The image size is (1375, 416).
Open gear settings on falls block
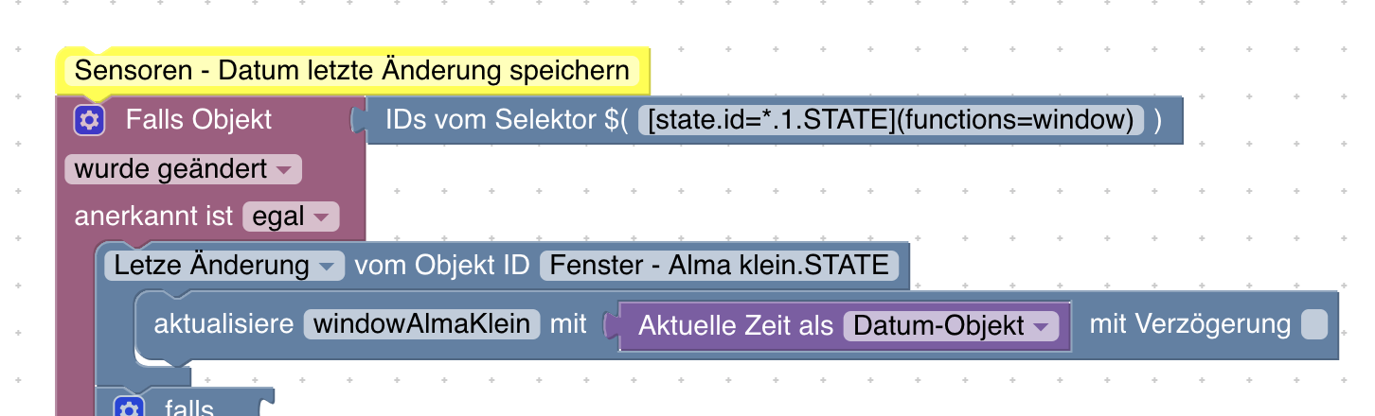pos(130,407)
